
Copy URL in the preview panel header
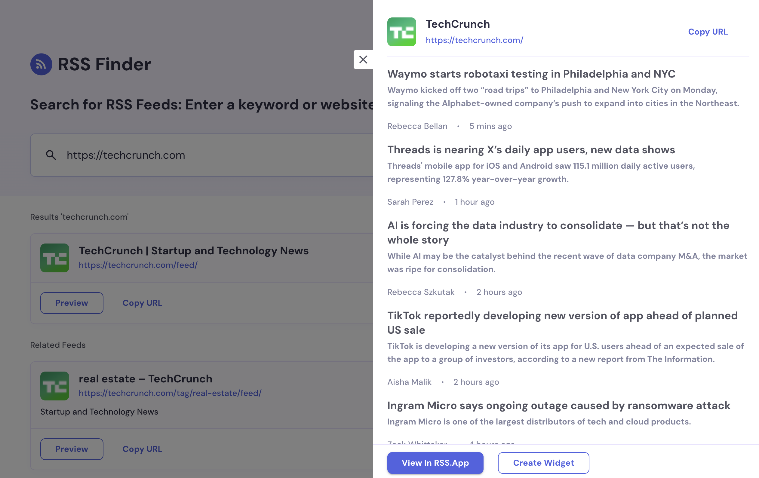click(708, 32)
